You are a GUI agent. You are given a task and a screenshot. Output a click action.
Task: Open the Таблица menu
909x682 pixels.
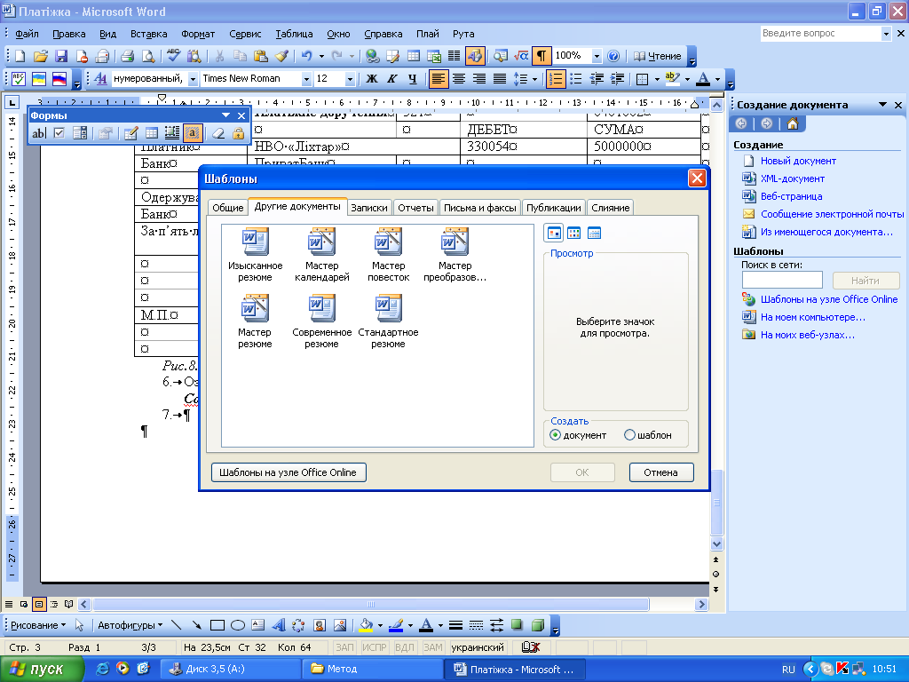coord(294,34)
